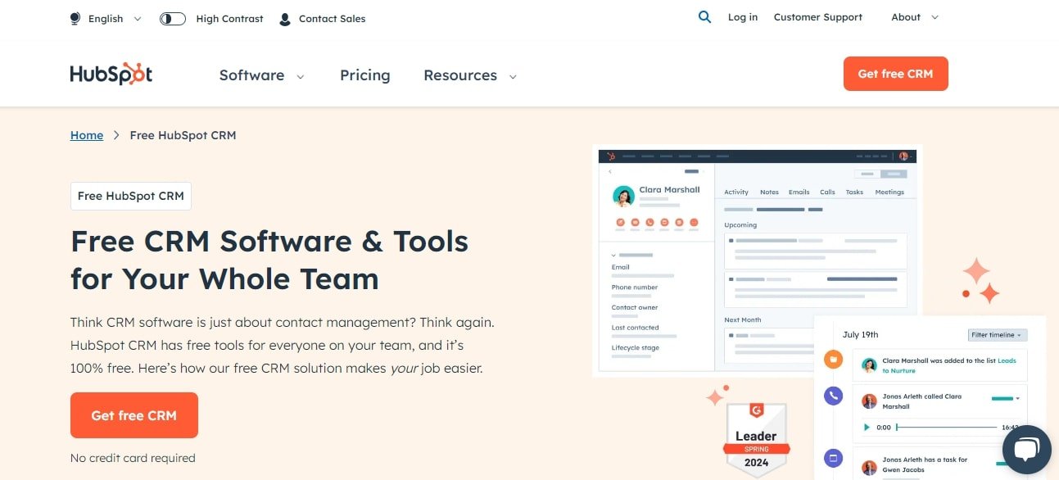
Task: Click the orange list icon in timeline
Action: point(833,359)
